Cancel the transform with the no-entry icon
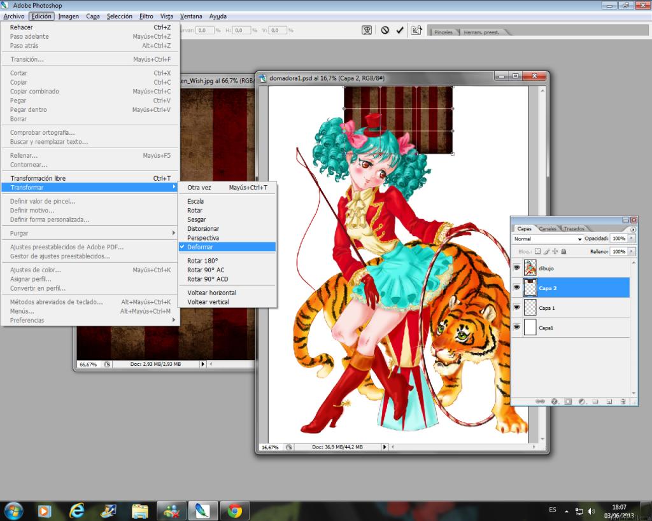 pos(385,31)
